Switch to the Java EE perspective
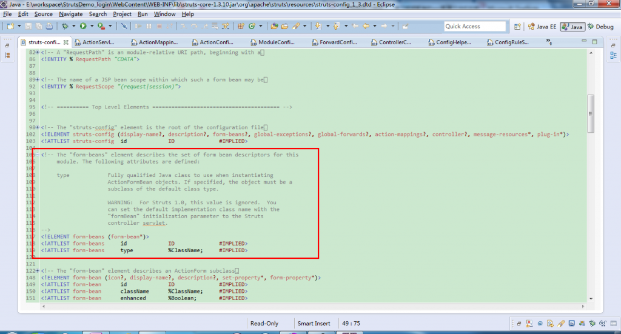Image resolution: width=621 pixels, height=334 pixels. [542, 27]
